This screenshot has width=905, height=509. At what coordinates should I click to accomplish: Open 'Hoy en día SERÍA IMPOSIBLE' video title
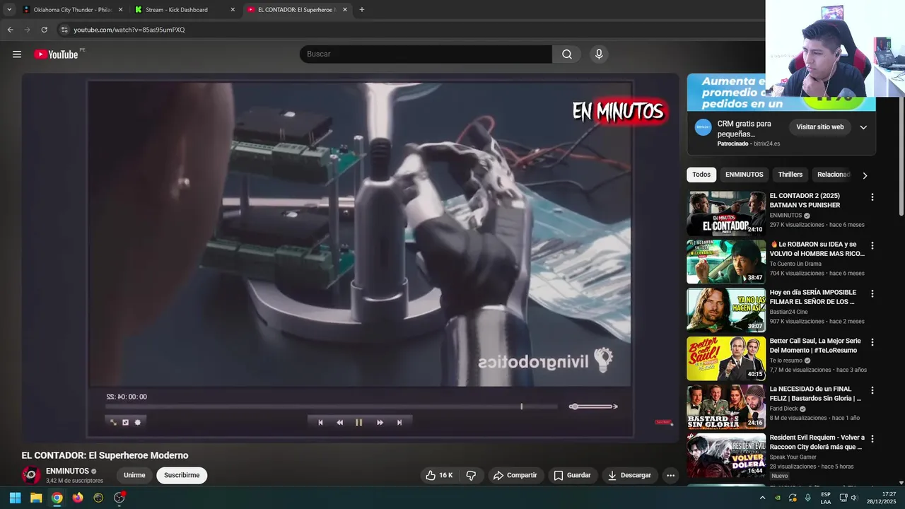pos(813,297)
